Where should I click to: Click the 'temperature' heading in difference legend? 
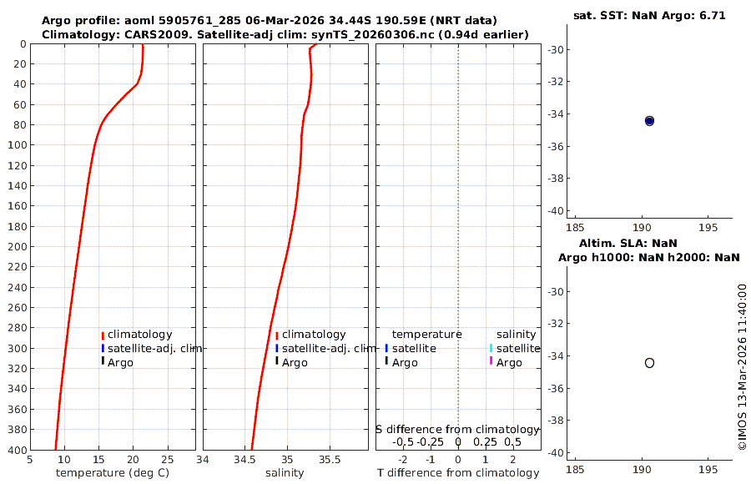coord(426,335)
